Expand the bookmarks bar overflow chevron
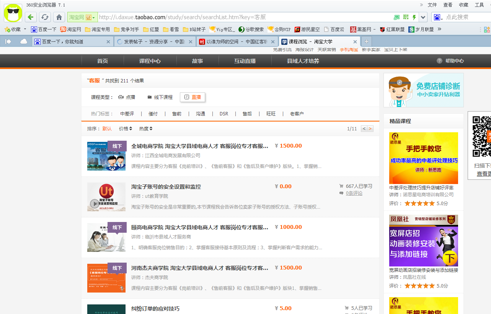Image resolution: width=491 pixels, height=314 pixels. 439,29
